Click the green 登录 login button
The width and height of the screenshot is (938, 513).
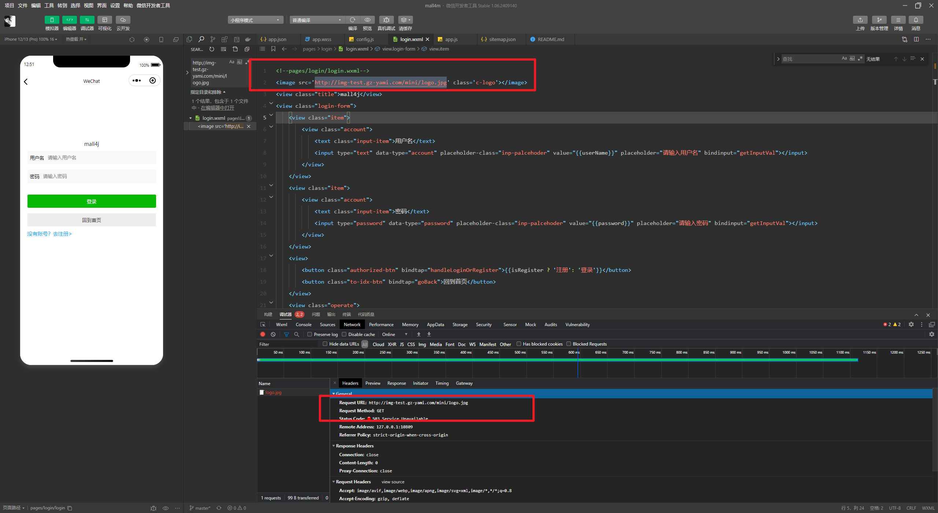pos(92,201)
